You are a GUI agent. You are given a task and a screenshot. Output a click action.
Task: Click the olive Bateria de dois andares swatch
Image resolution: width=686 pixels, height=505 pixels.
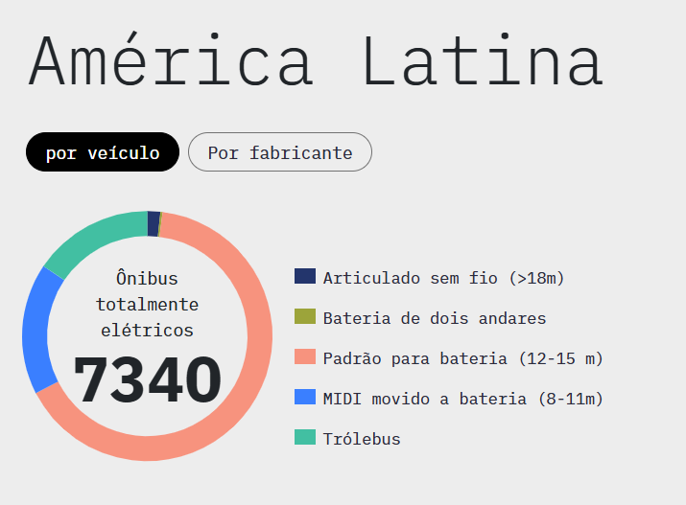[x=305, y=317]
